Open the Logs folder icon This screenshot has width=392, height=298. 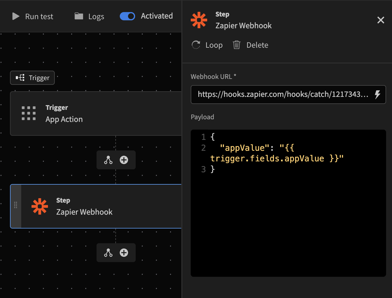click(x=79, y=16)
